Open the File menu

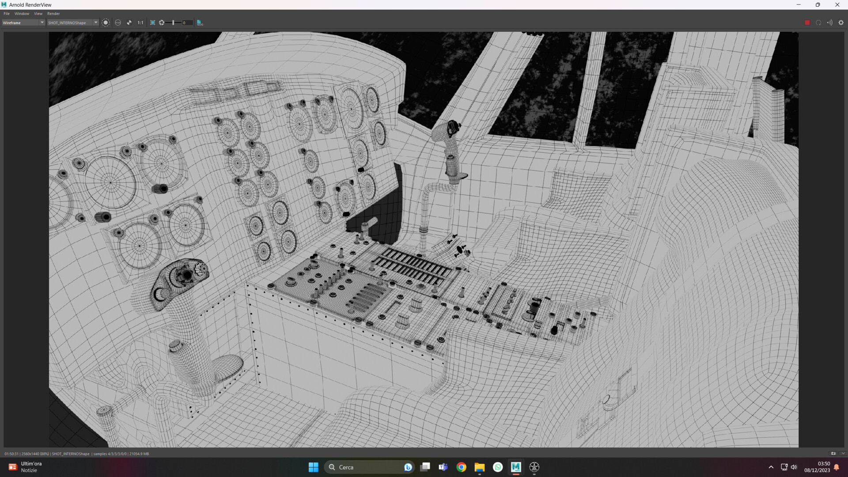[x=7, y=14]
